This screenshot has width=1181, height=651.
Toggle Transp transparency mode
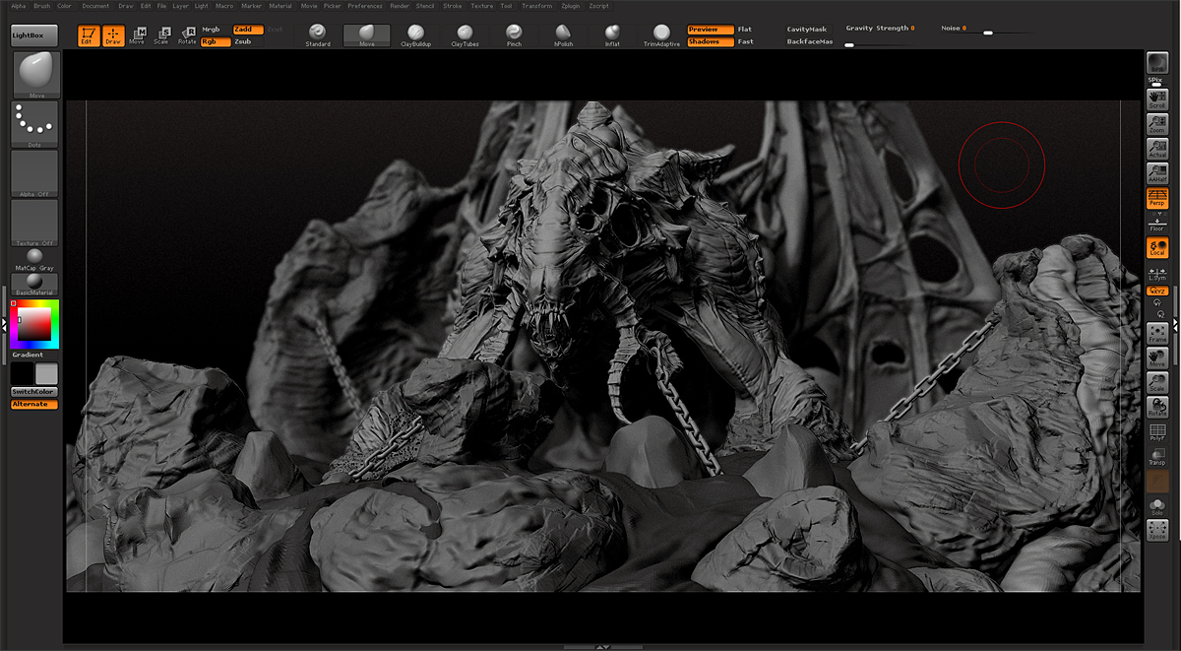tap(1157, 456)
